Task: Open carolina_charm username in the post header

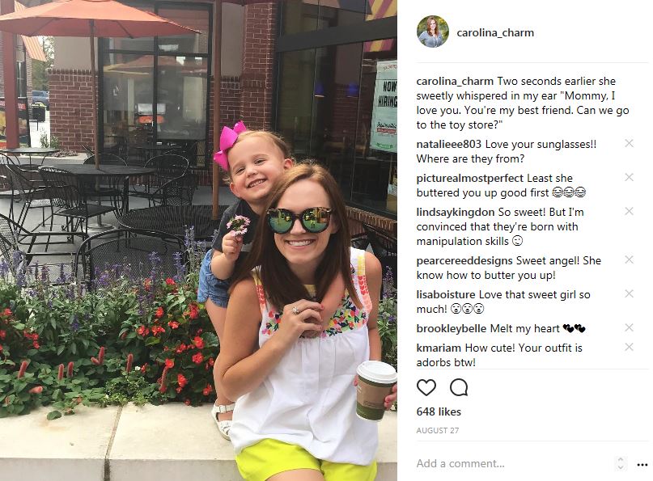Action: click(495, 32)
